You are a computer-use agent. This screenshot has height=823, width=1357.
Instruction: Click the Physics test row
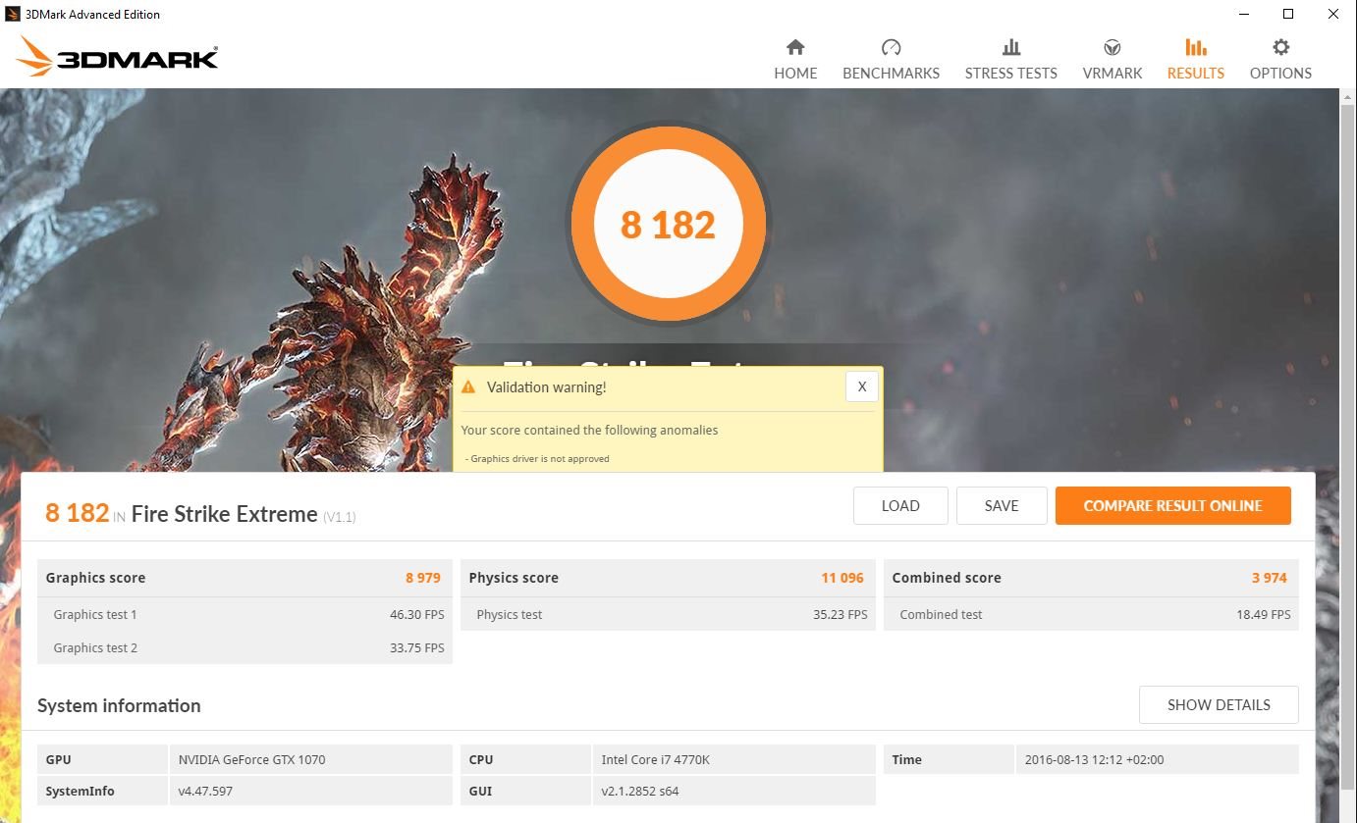point(668,614)
